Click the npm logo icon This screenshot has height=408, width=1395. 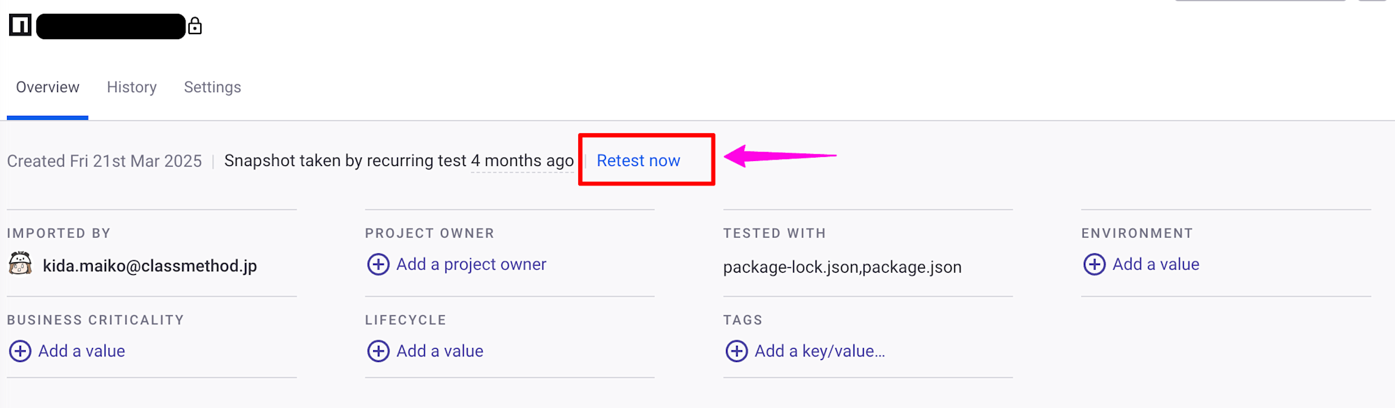tap(20, 26)
